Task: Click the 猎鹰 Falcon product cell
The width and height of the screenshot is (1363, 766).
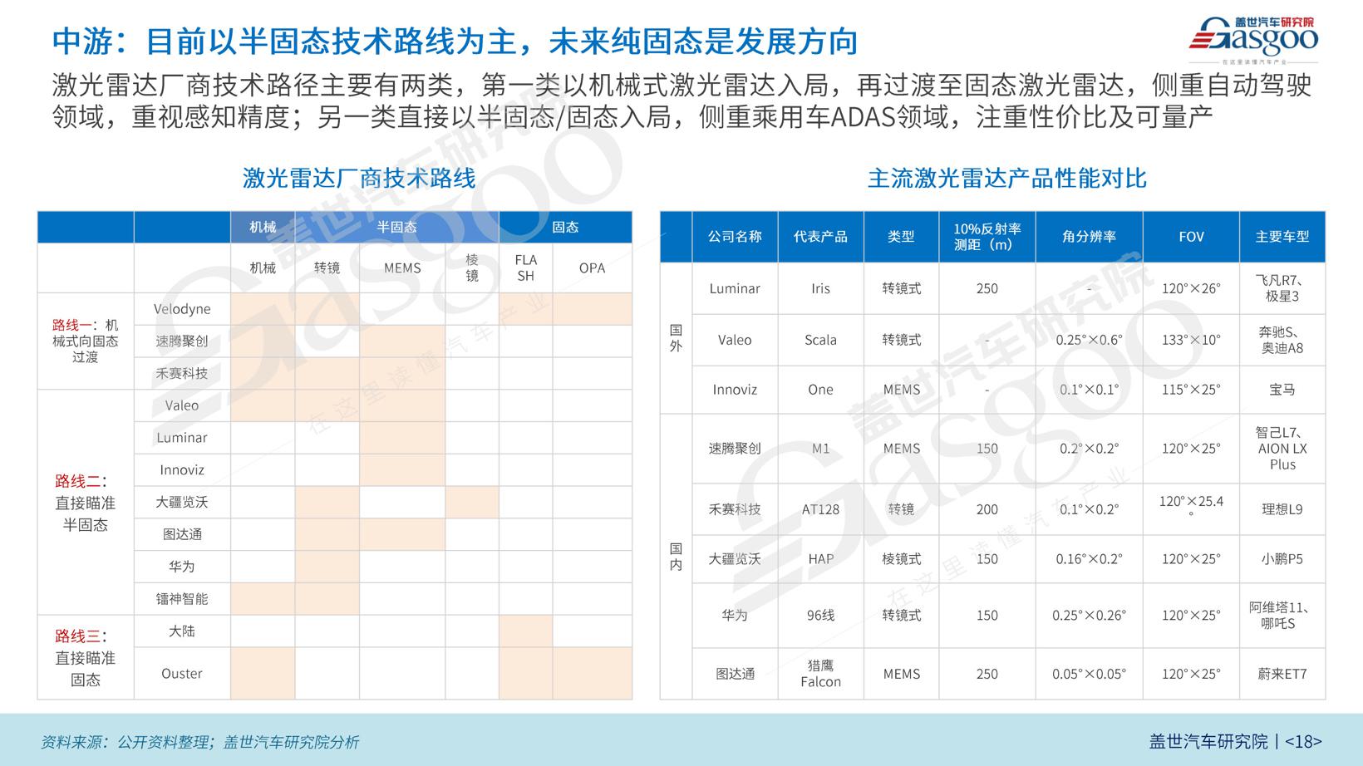Action: [x=820, y=674]
